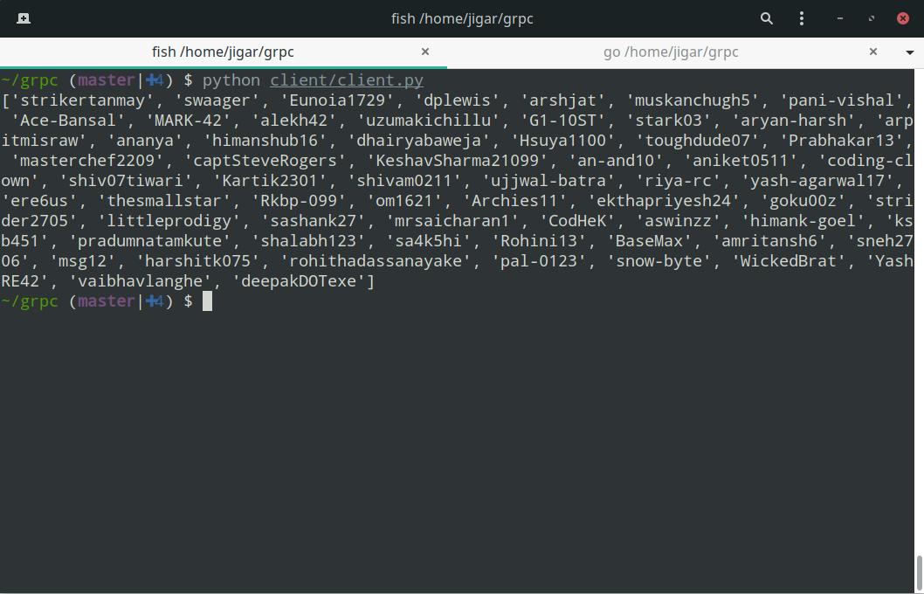Click the python command text in the scrollback
The width and height of the screenshot is (924, 594).
[x=231, y=79]
